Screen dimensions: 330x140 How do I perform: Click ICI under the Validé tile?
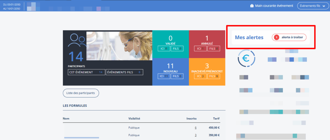[x=164, y=49]
